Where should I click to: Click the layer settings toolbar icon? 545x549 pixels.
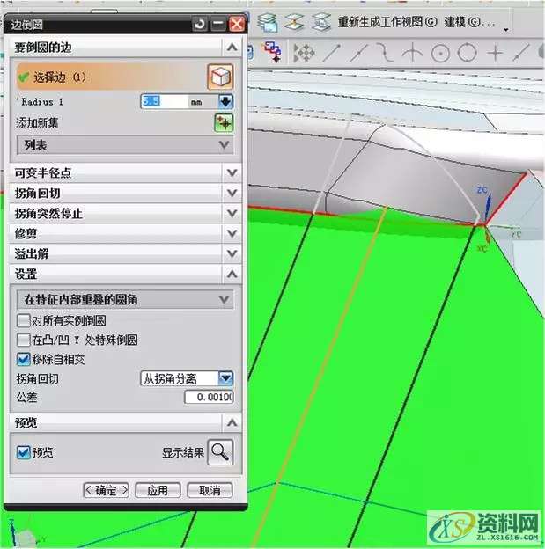[268, 22]
